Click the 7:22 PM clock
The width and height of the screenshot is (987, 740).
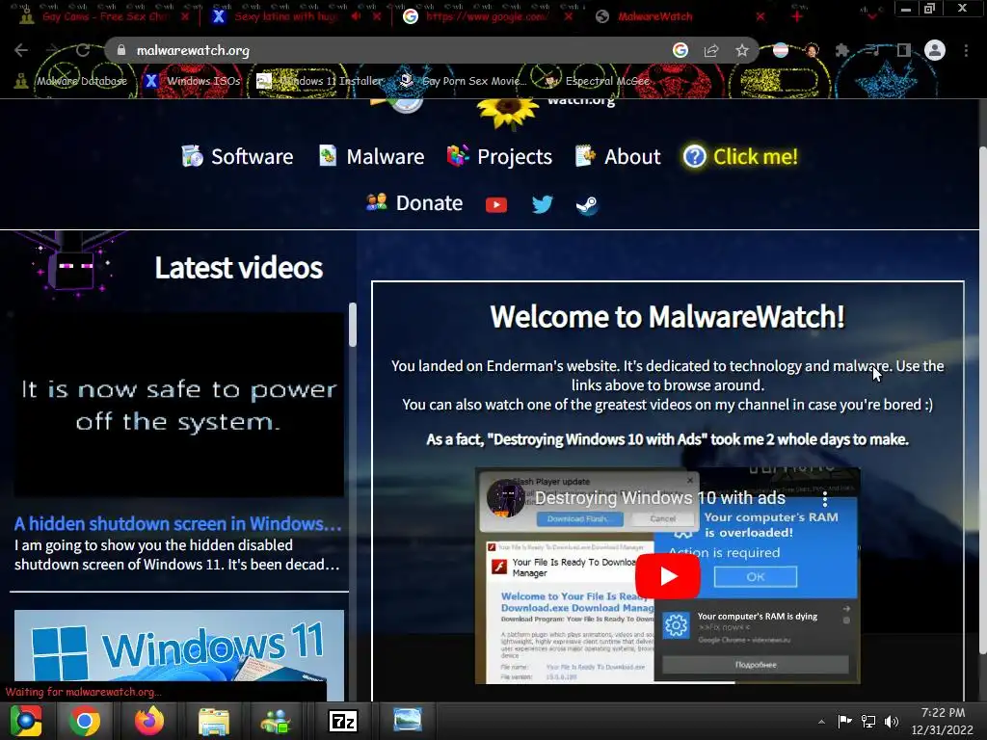(943, 713)
